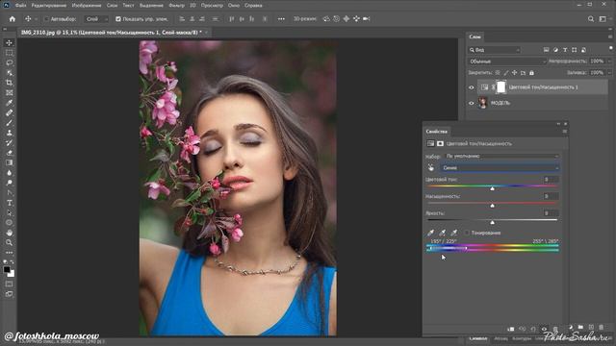Image resolution: width=616 pixels, height=346 pixels.
Task: Switch to the Свойства panel tab
Action: point(436,132)
